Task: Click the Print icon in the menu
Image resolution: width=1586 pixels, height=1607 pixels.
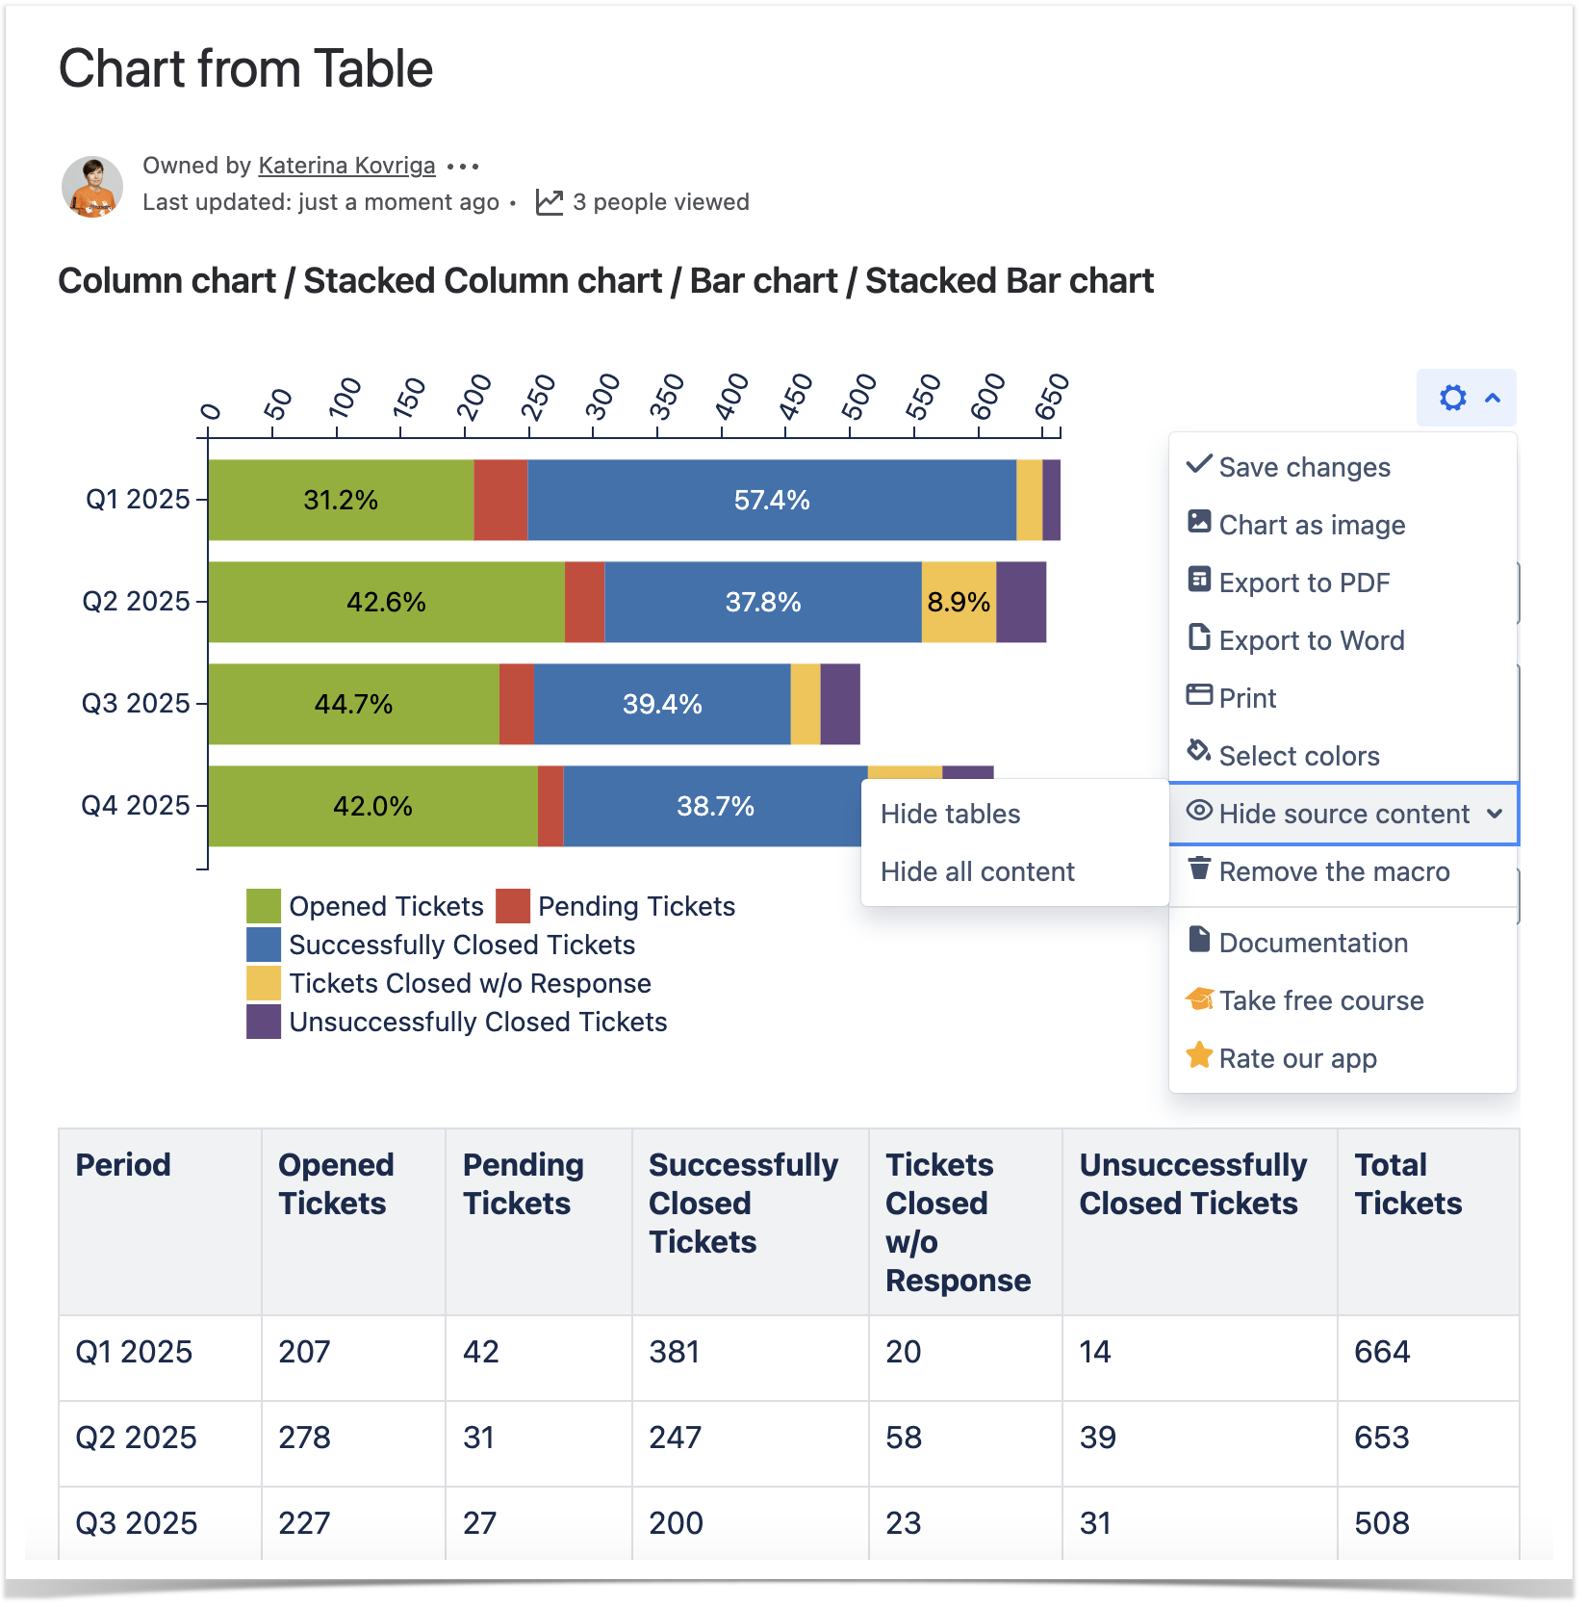Action: (x=1199, y=696)
